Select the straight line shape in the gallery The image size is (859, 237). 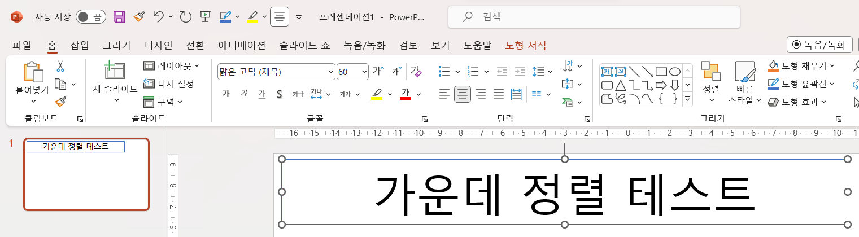click(634, 72)
